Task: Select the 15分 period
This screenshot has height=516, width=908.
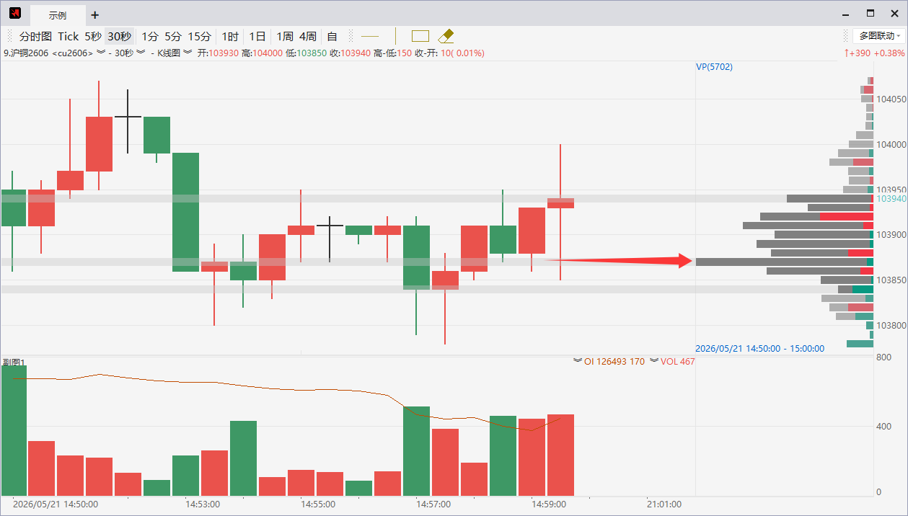Action: [200, 36]
